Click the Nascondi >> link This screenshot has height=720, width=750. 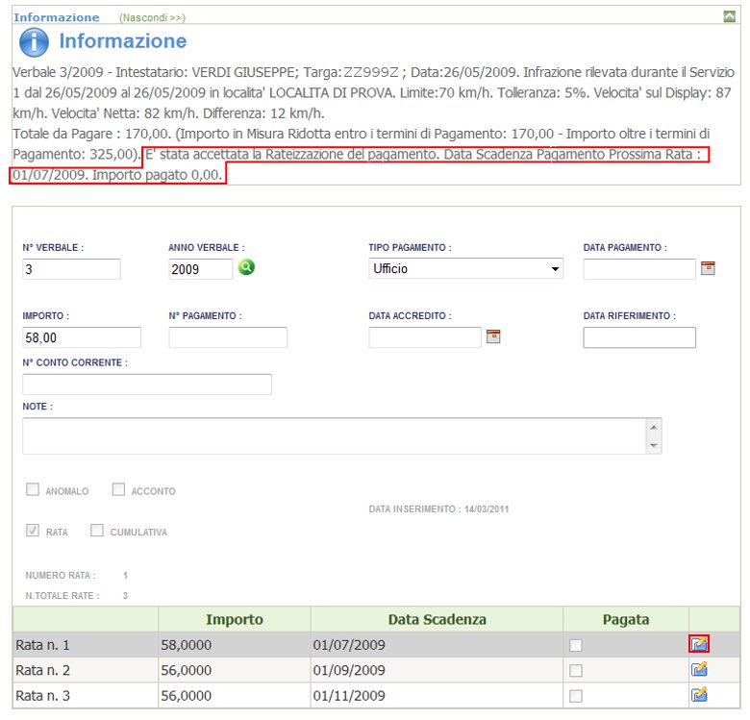(x=152, y=17)
